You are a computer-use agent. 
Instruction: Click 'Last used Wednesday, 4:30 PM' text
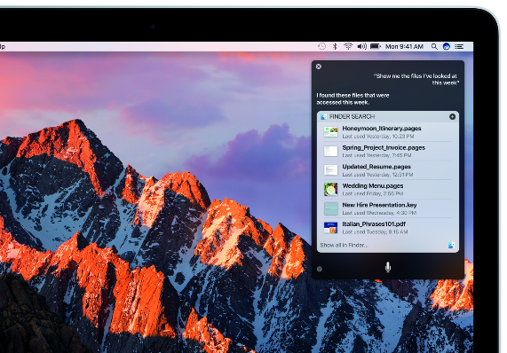tap(379, 213)
